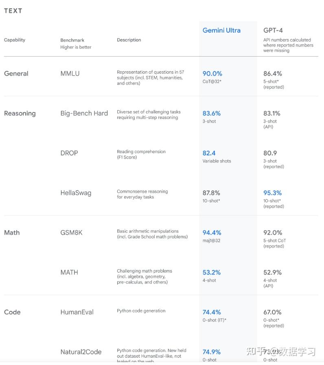The height and width of the screenshot is (365, 324).
Task: Click the 83.6% Big-Bench Hard score
Action: point(212,114)
